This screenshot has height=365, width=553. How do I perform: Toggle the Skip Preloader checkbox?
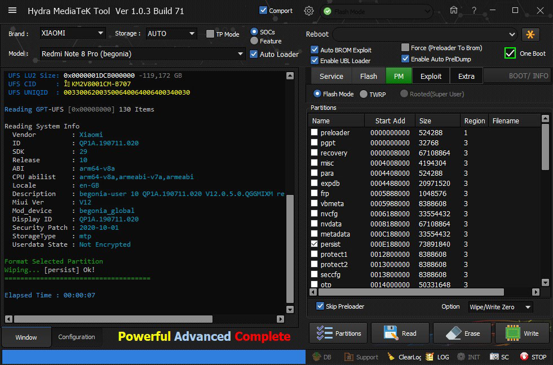[x=320, y=306]
